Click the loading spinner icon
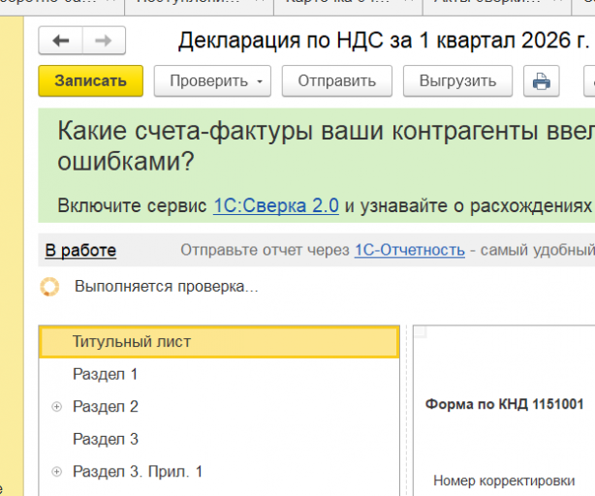 49,287
